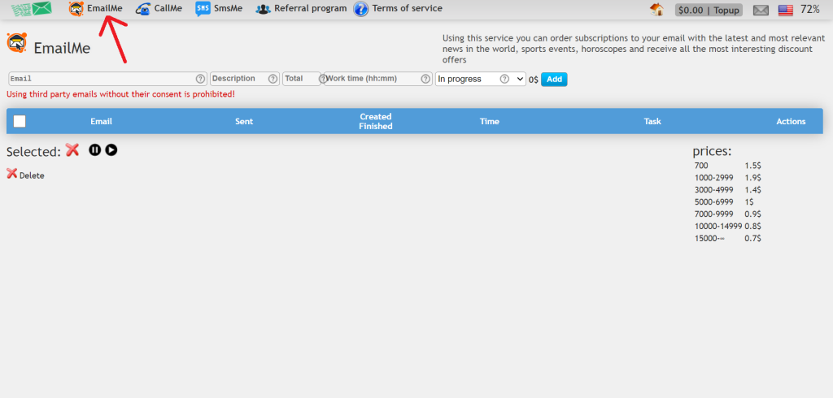Click the CallMe telephone icon
Viewport: 833px width, 398px height.
(143, 9)
